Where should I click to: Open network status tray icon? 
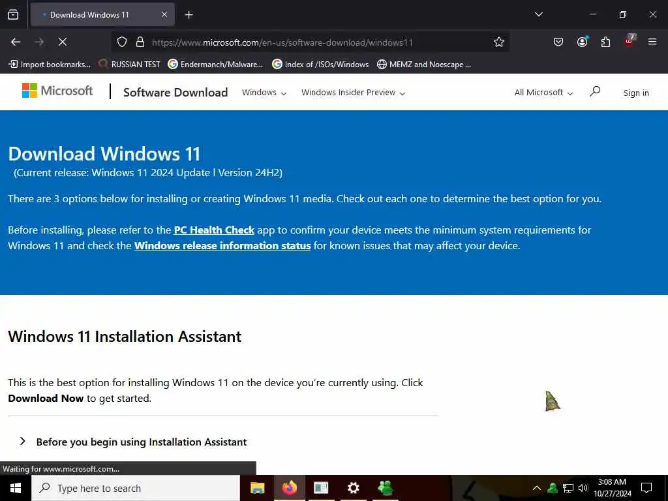click(568, 488)
